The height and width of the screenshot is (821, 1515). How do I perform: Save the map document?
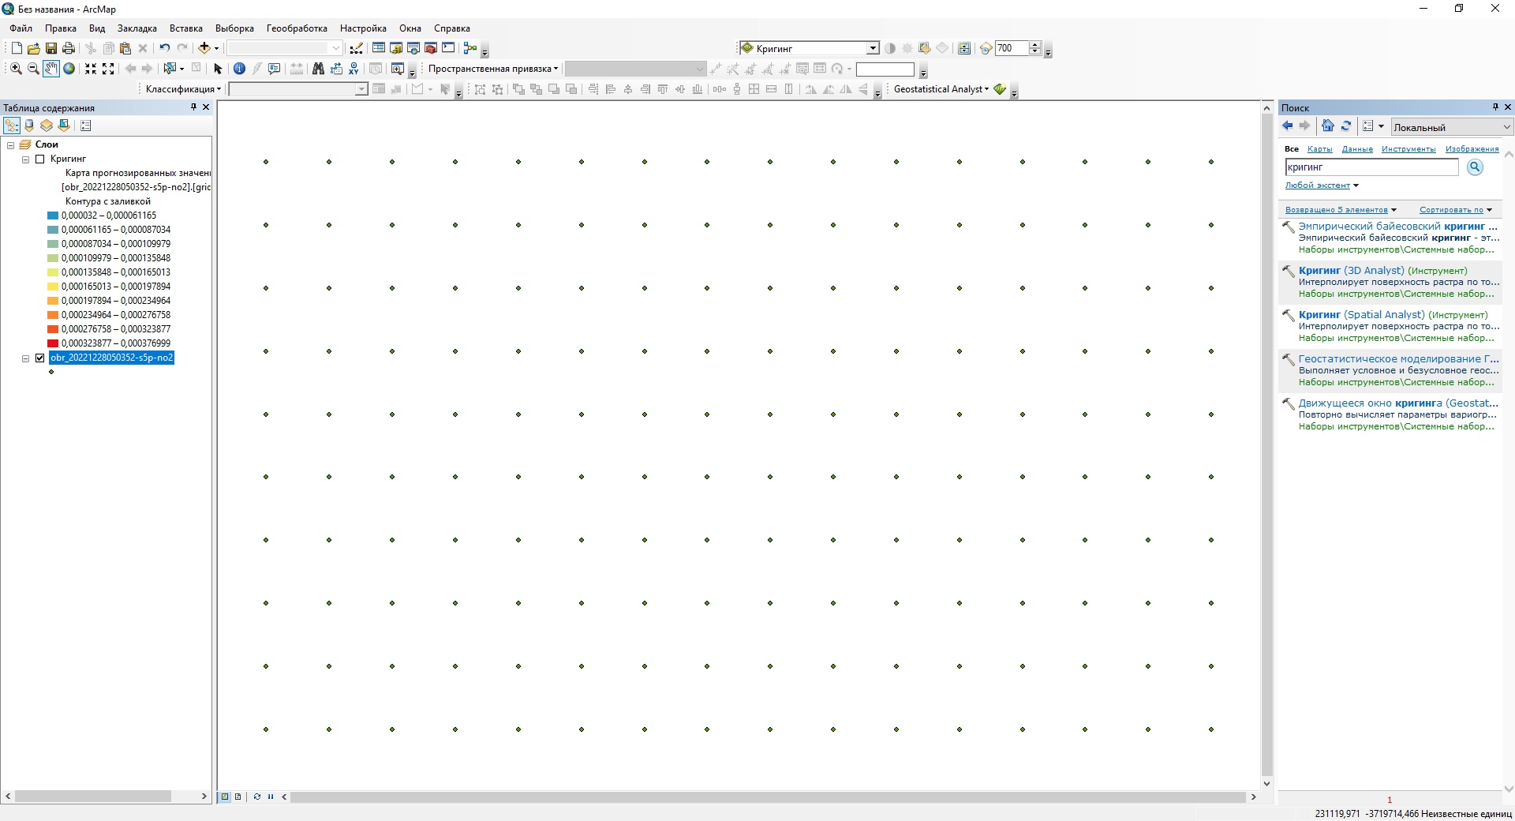coord(51,48)
